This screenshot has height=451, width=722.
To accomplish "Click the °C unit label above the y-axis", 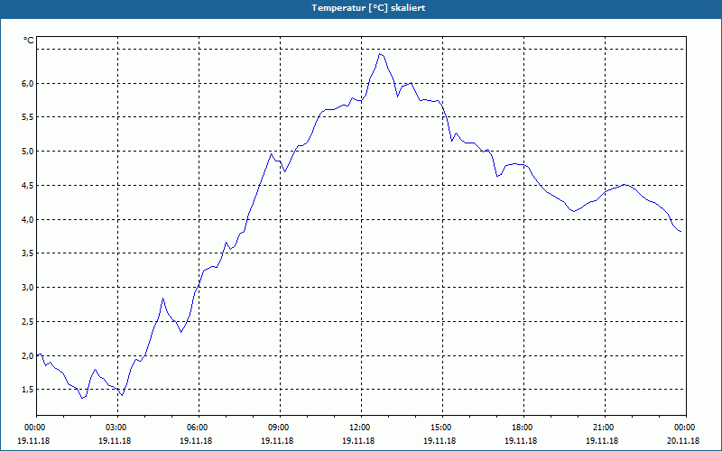I will [29, 41].
